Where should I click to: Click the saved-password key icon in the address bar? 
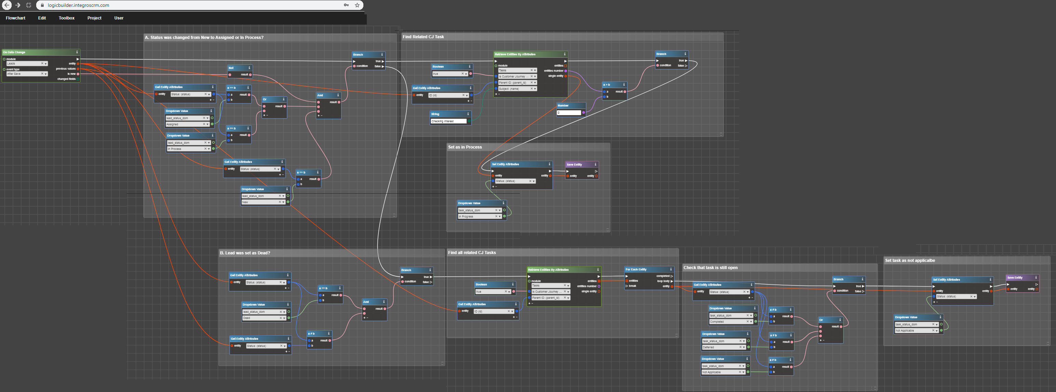346,5
